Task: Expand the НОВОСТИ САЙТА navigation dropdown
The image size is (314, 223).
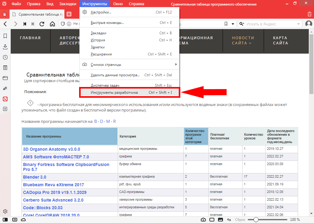Action: tap(243, 40)
